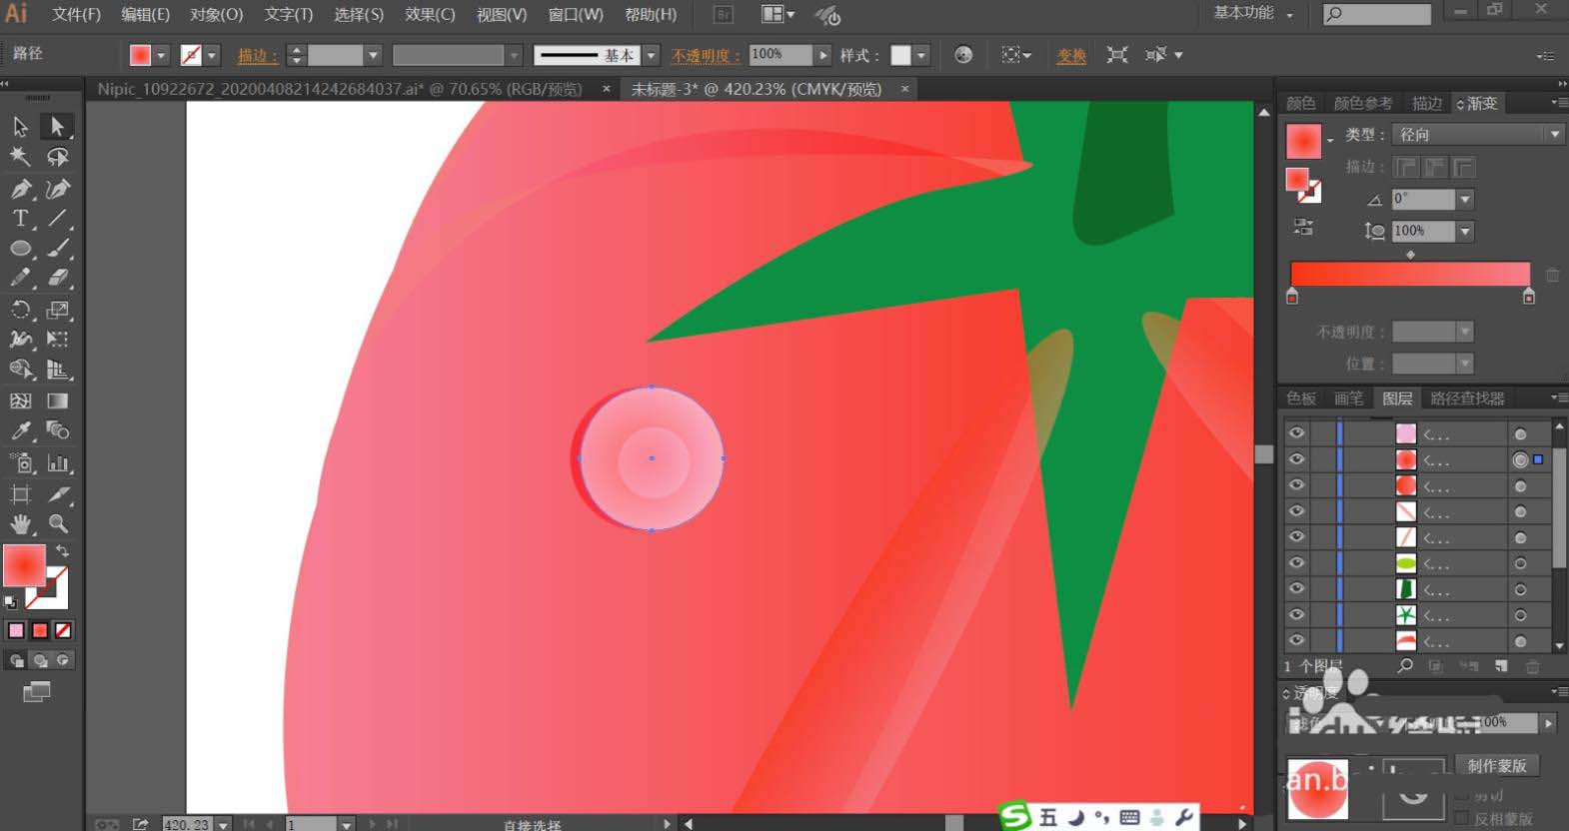This screenshot has width=1569, height=831.
Task: Select the Blend tool
Action: (58, 431)
